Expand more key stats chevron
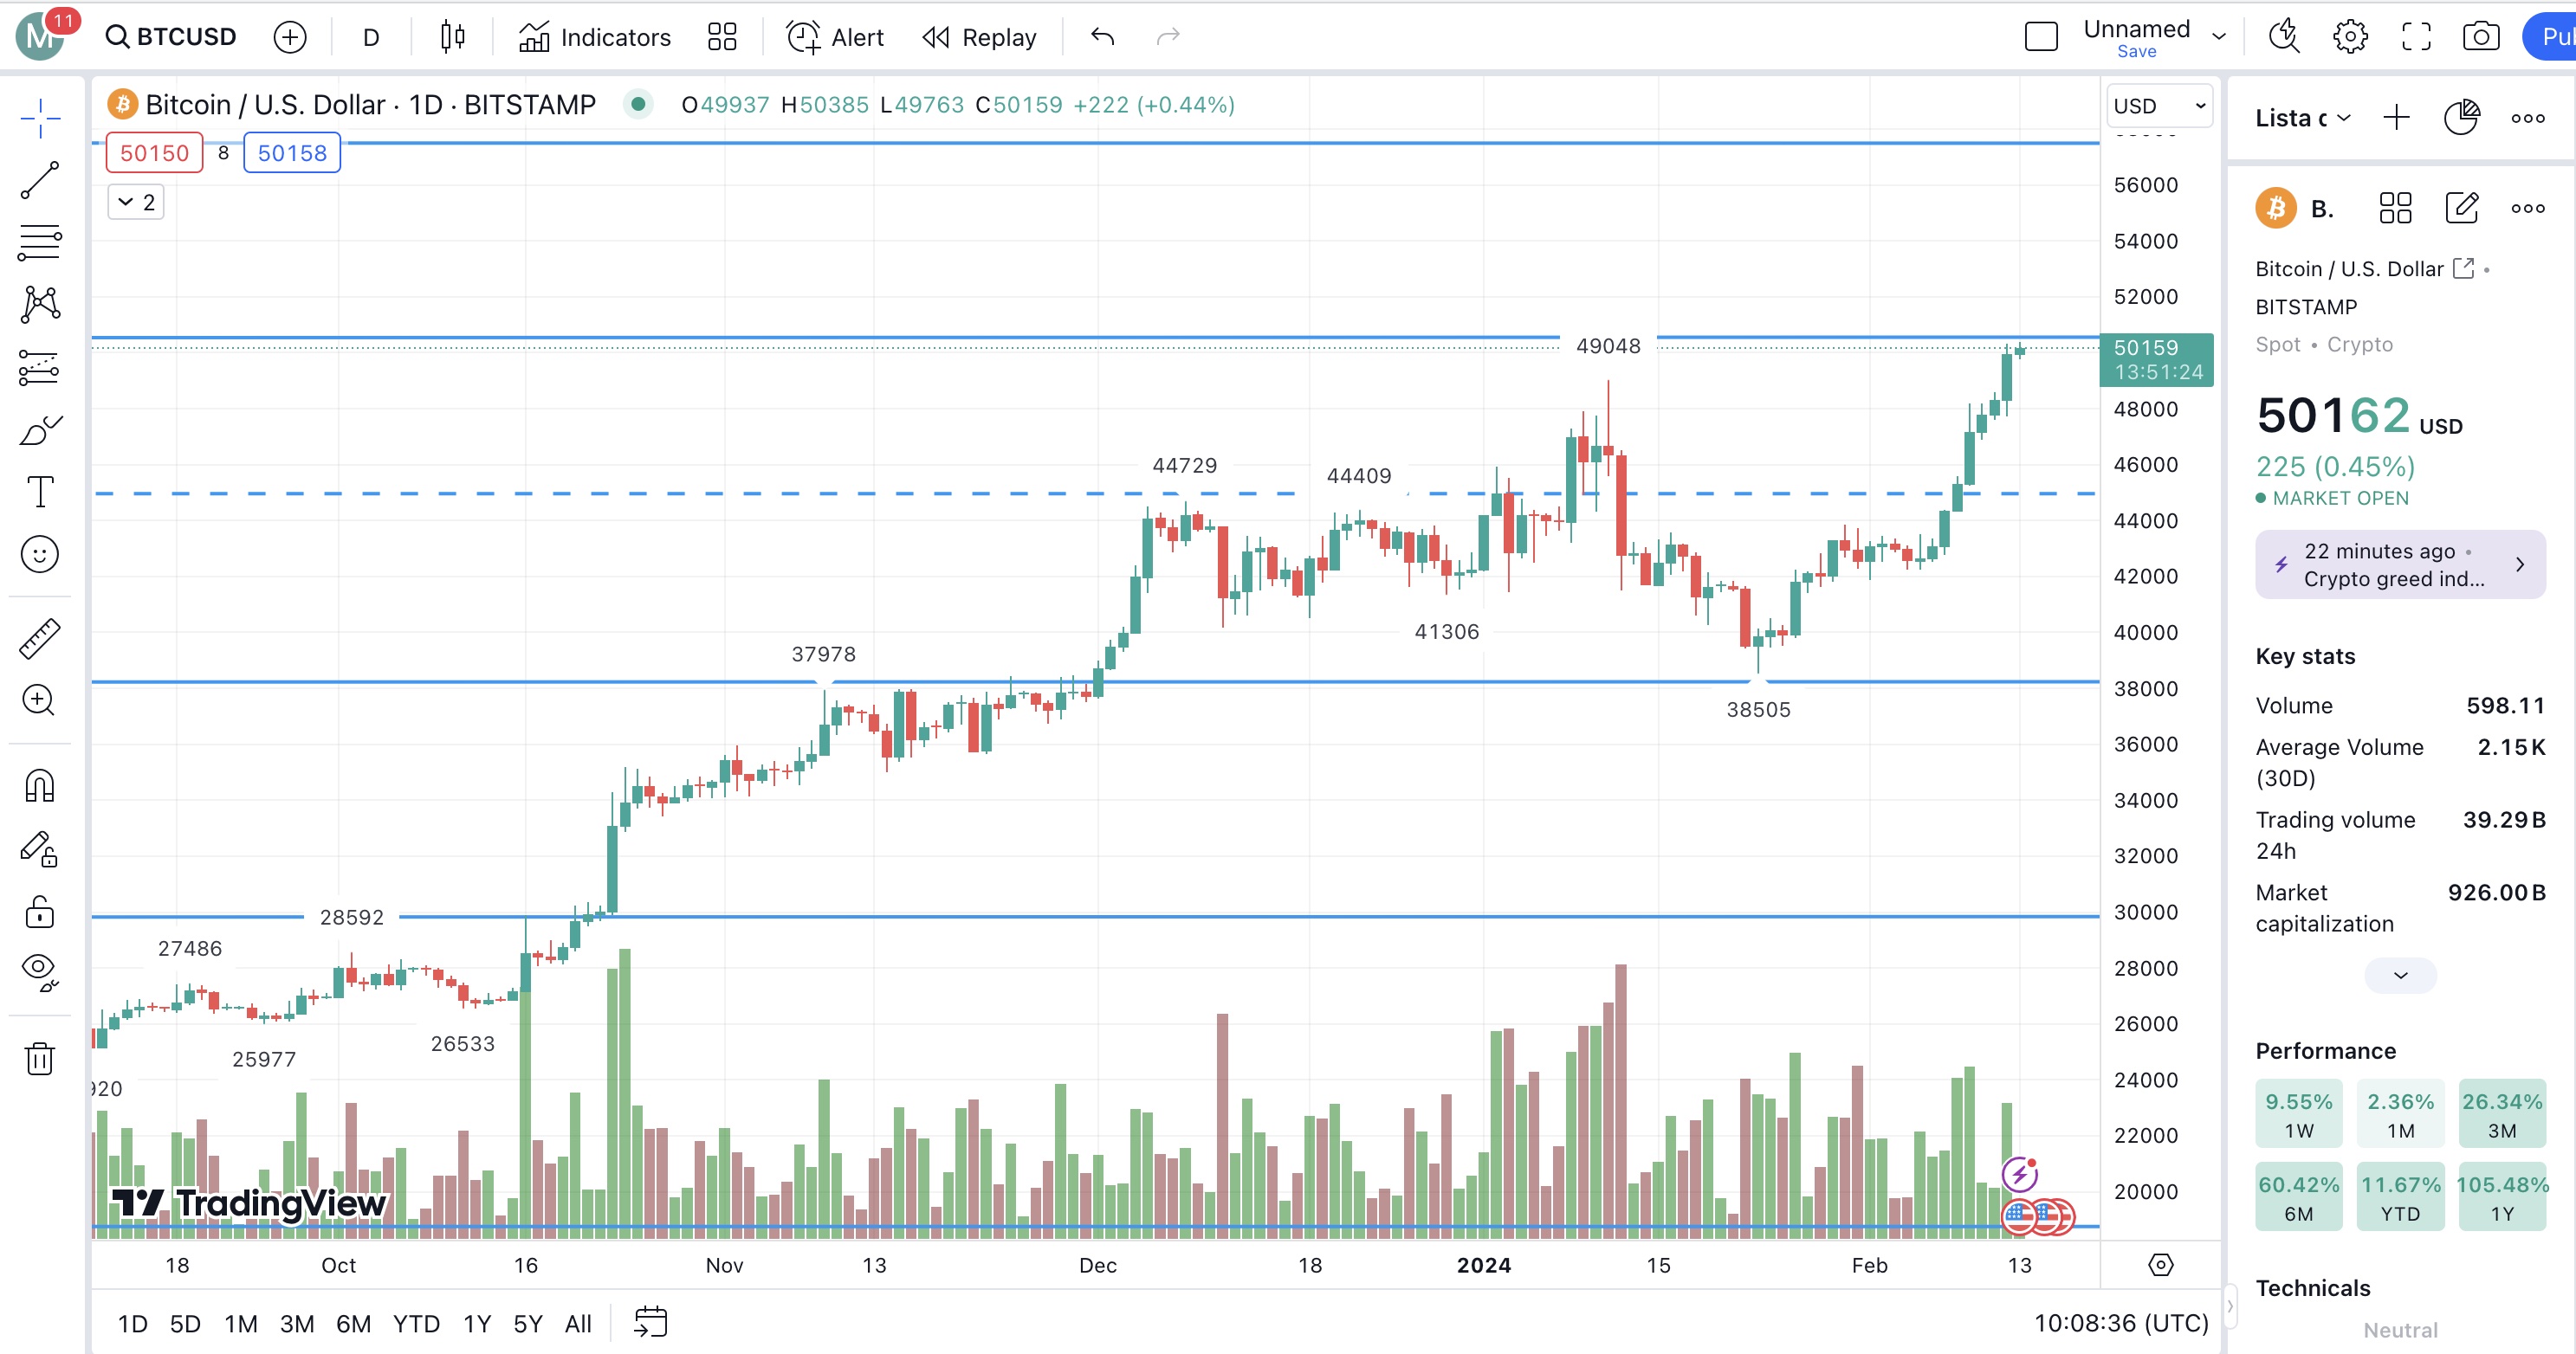This screenshot has height=1354, width=2576. (x=2400, y=976)
